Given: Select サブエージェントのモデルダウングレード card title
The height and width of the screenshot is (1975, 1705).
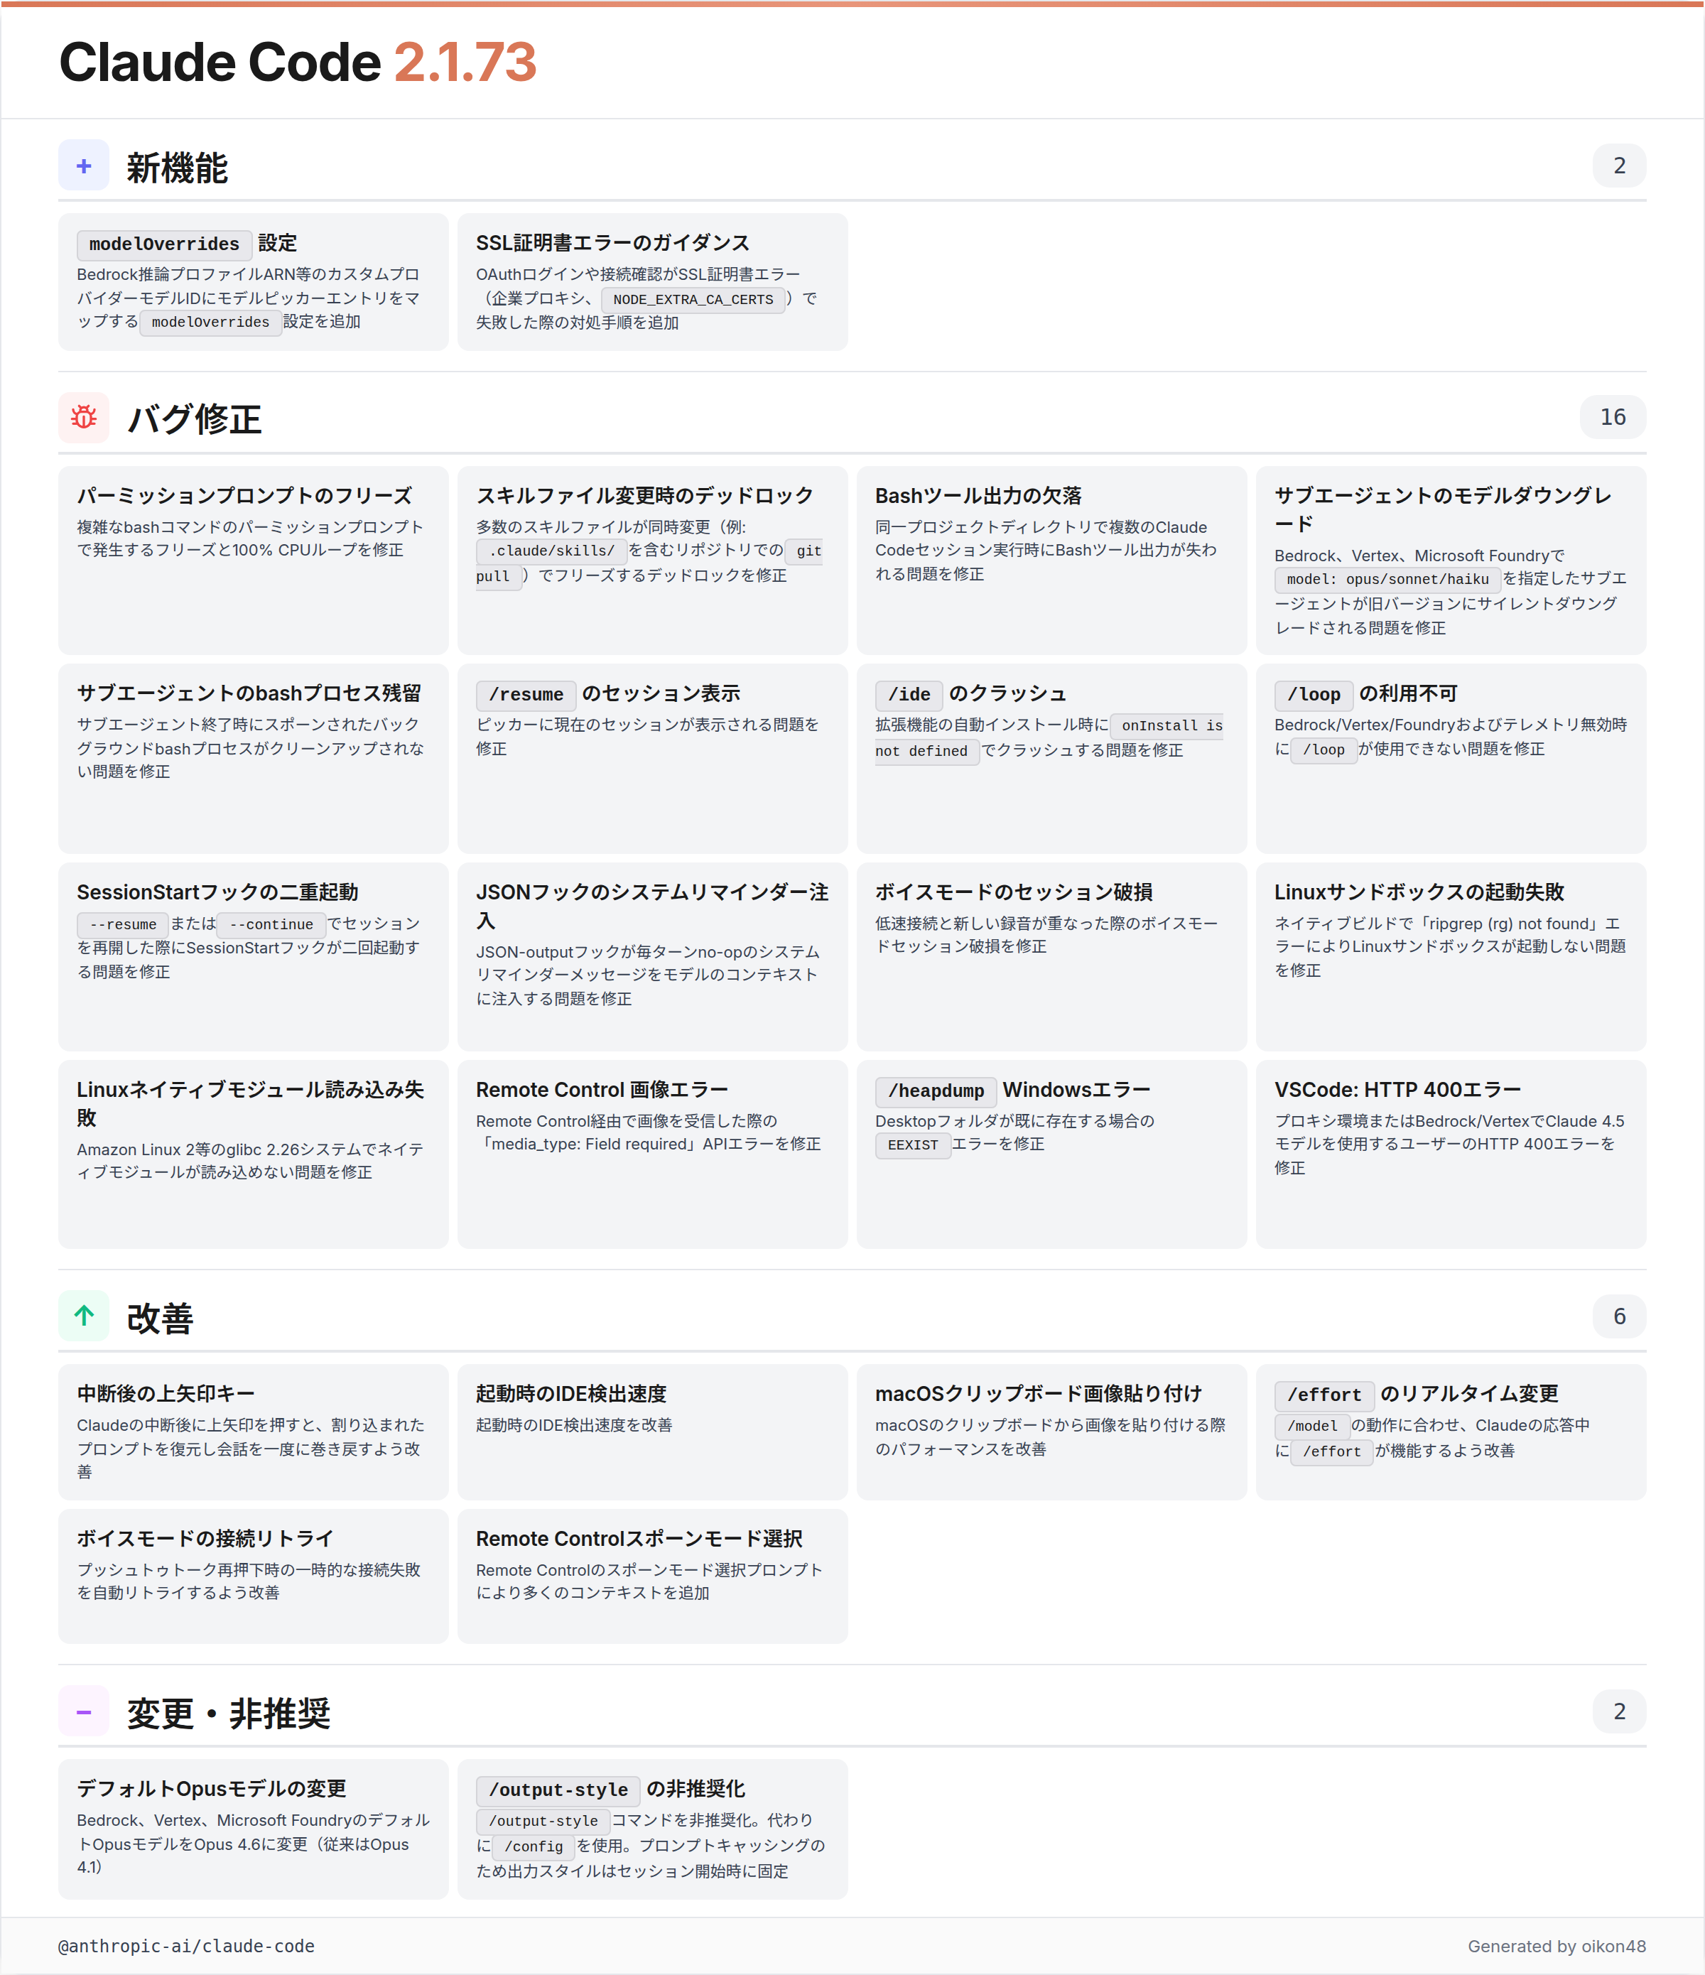Looking at the screenshot, I should click(x=1443, y=509).
